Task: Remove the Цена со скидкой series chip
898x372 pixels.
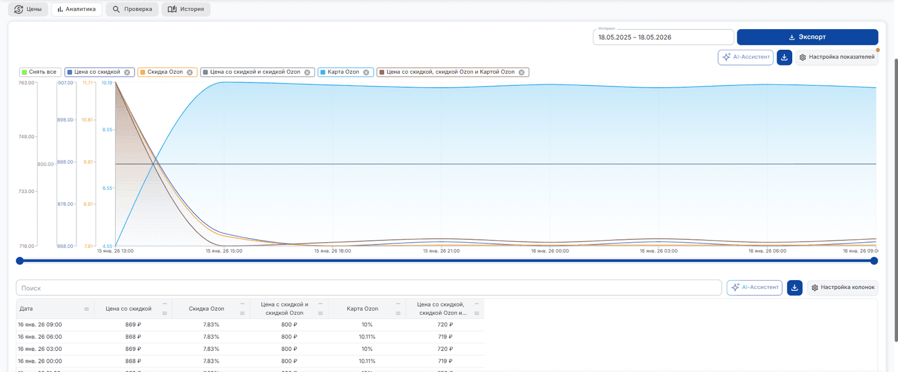Action: coord(127,73)
